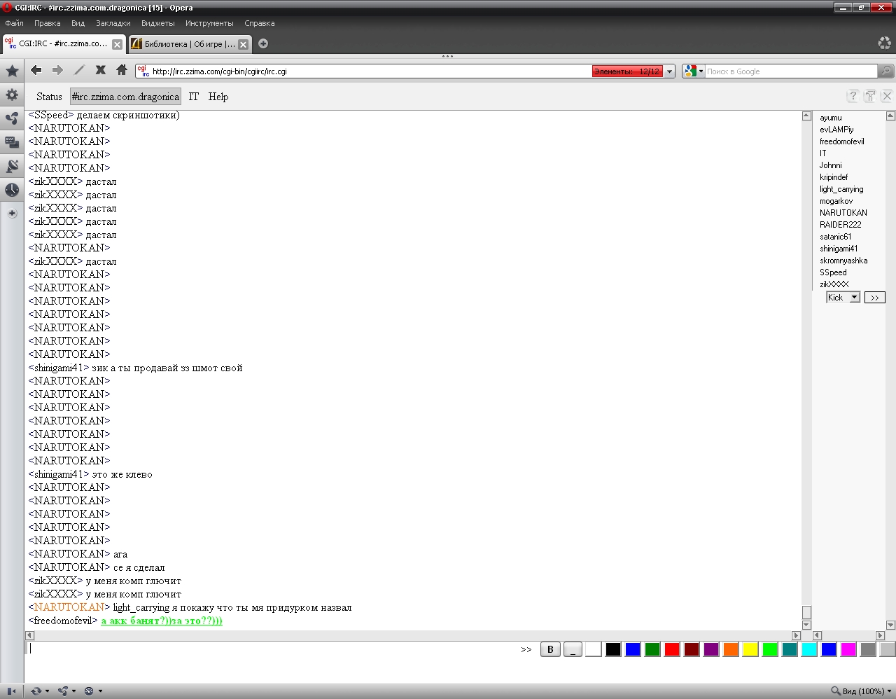Switch to the IT chat tab
The height and width of the screenshot is (699, 896).
click(194, 97)
